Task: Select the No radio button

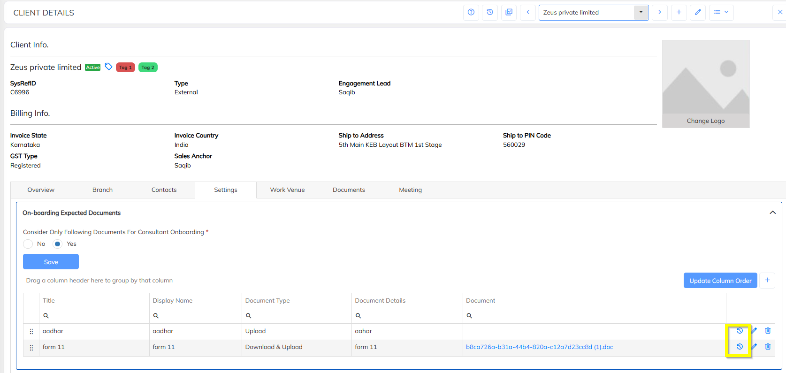Action: tap(28, 244)
